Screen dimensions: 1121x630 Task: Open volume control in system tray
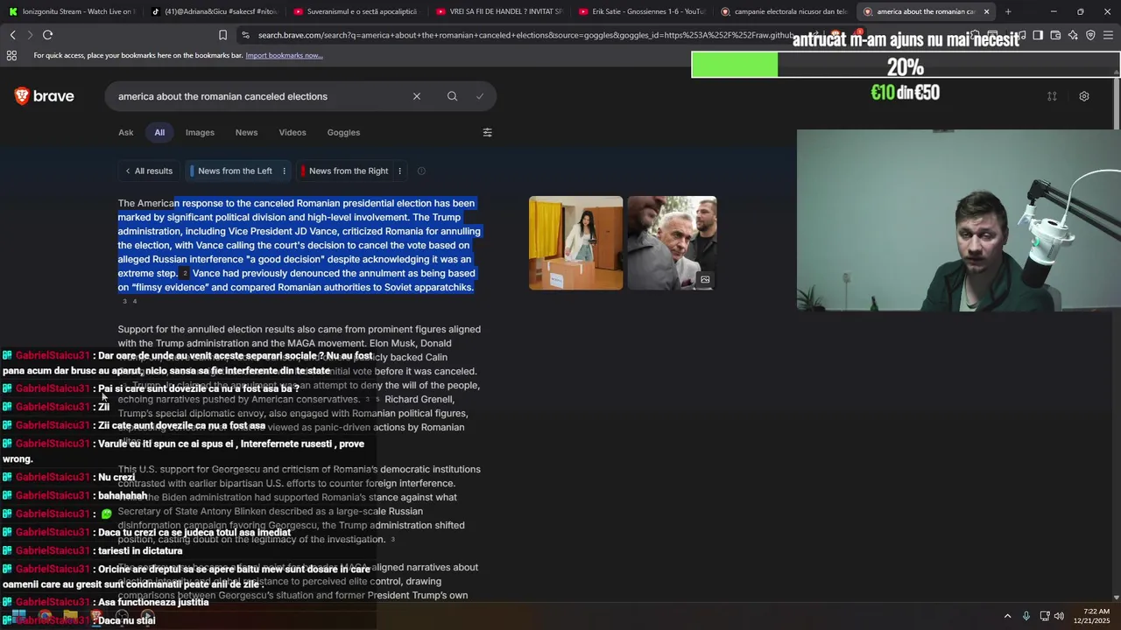point(1059,616)
